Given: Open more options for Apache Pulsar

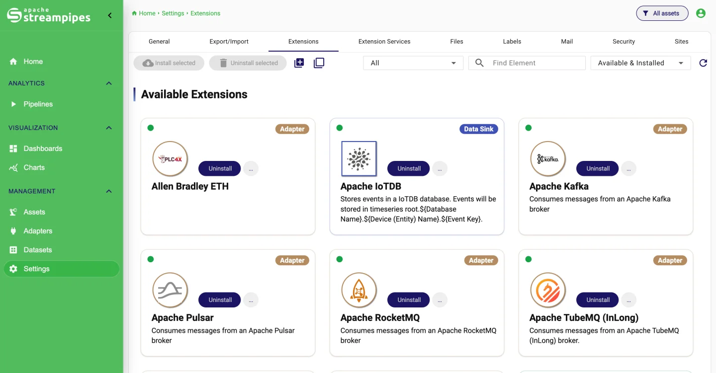Looking at the screenshot, I should [251, 300].
